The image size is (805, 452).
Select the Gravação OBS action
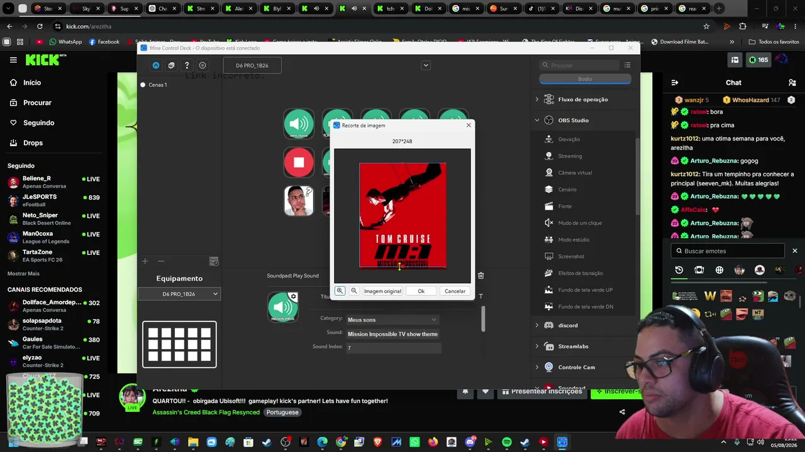coord(569,139)
